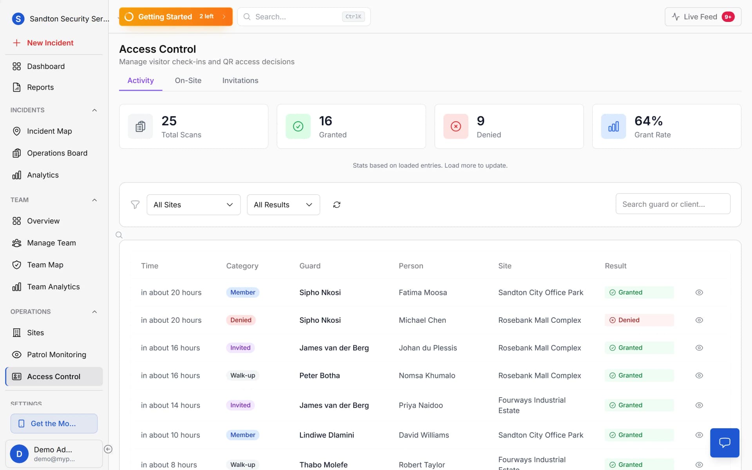Click the New Incident button

click(50, 43)
